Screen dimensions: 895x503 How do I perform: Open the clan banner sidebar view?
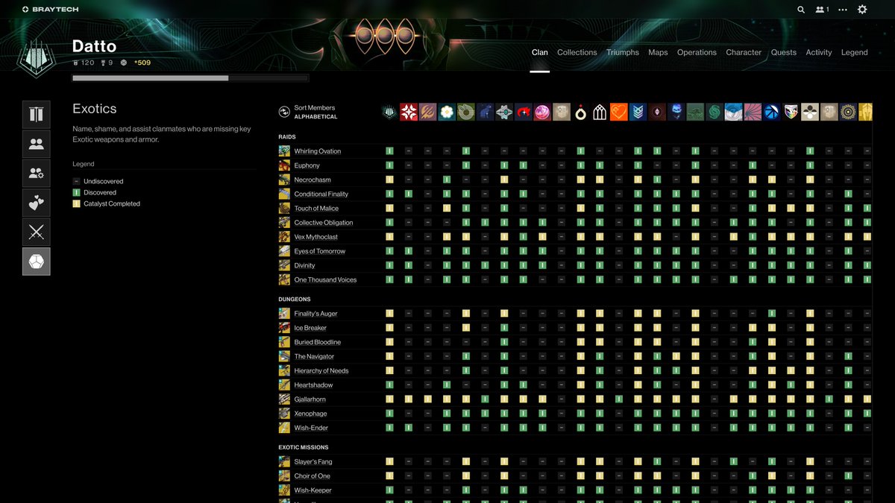(x=37, y=115)
